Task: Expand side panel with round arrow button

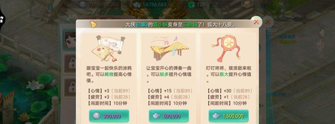Action: 320,45
